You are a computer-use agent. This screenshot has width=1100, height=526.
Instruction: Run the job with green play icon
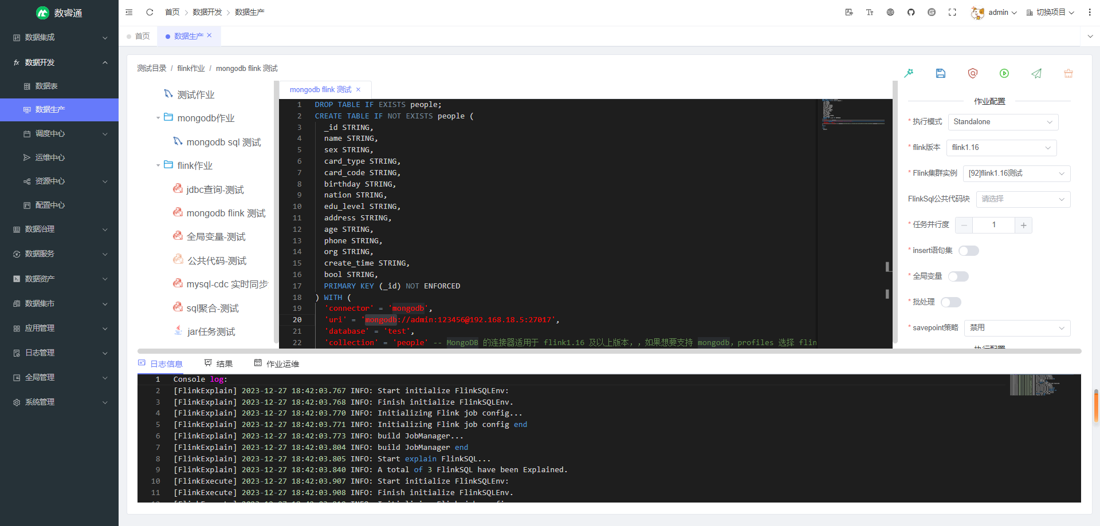1004,73
